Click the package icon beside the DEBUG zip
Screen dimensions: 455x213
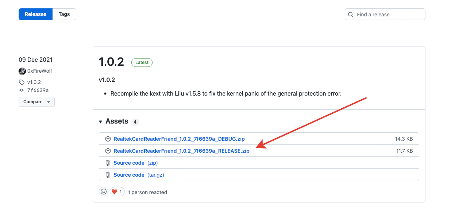(108, 139)
